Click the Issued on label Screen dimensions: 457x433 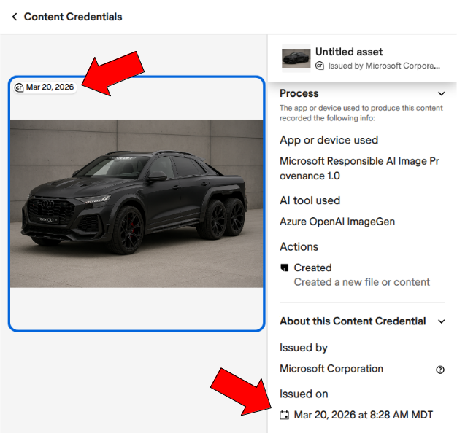pos(304,394)
